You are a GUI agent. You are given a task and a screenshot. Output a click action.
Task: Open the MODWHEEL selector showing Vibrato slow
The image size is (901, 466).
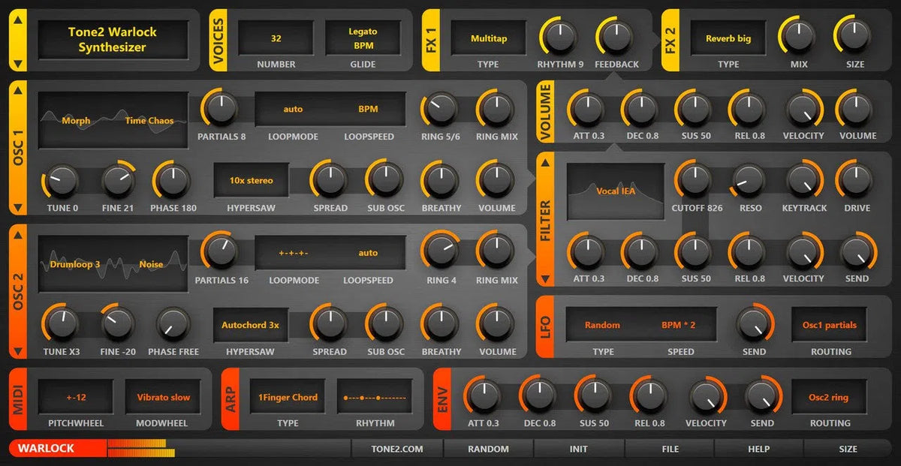pyautogui.click(x=163, y=398)
